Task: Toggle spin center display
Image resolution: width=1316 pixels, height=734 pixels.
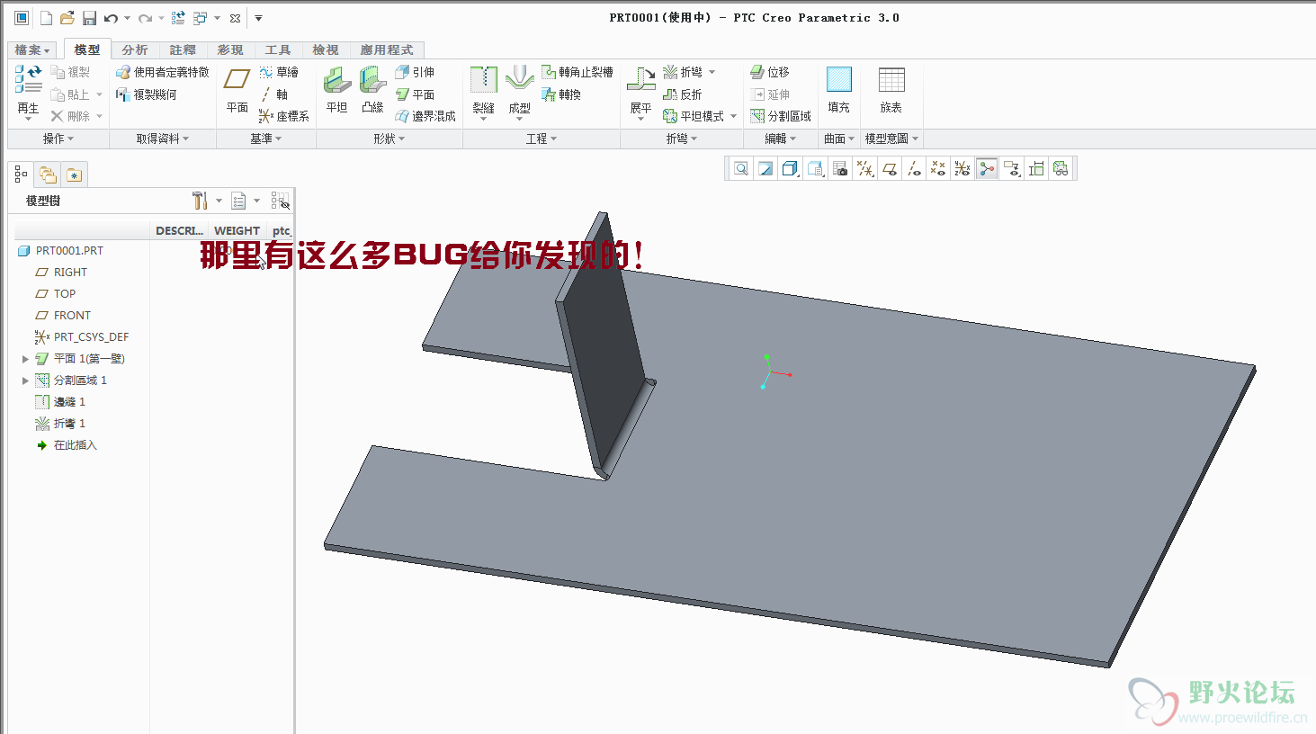Action: click(x=987, y=168)
